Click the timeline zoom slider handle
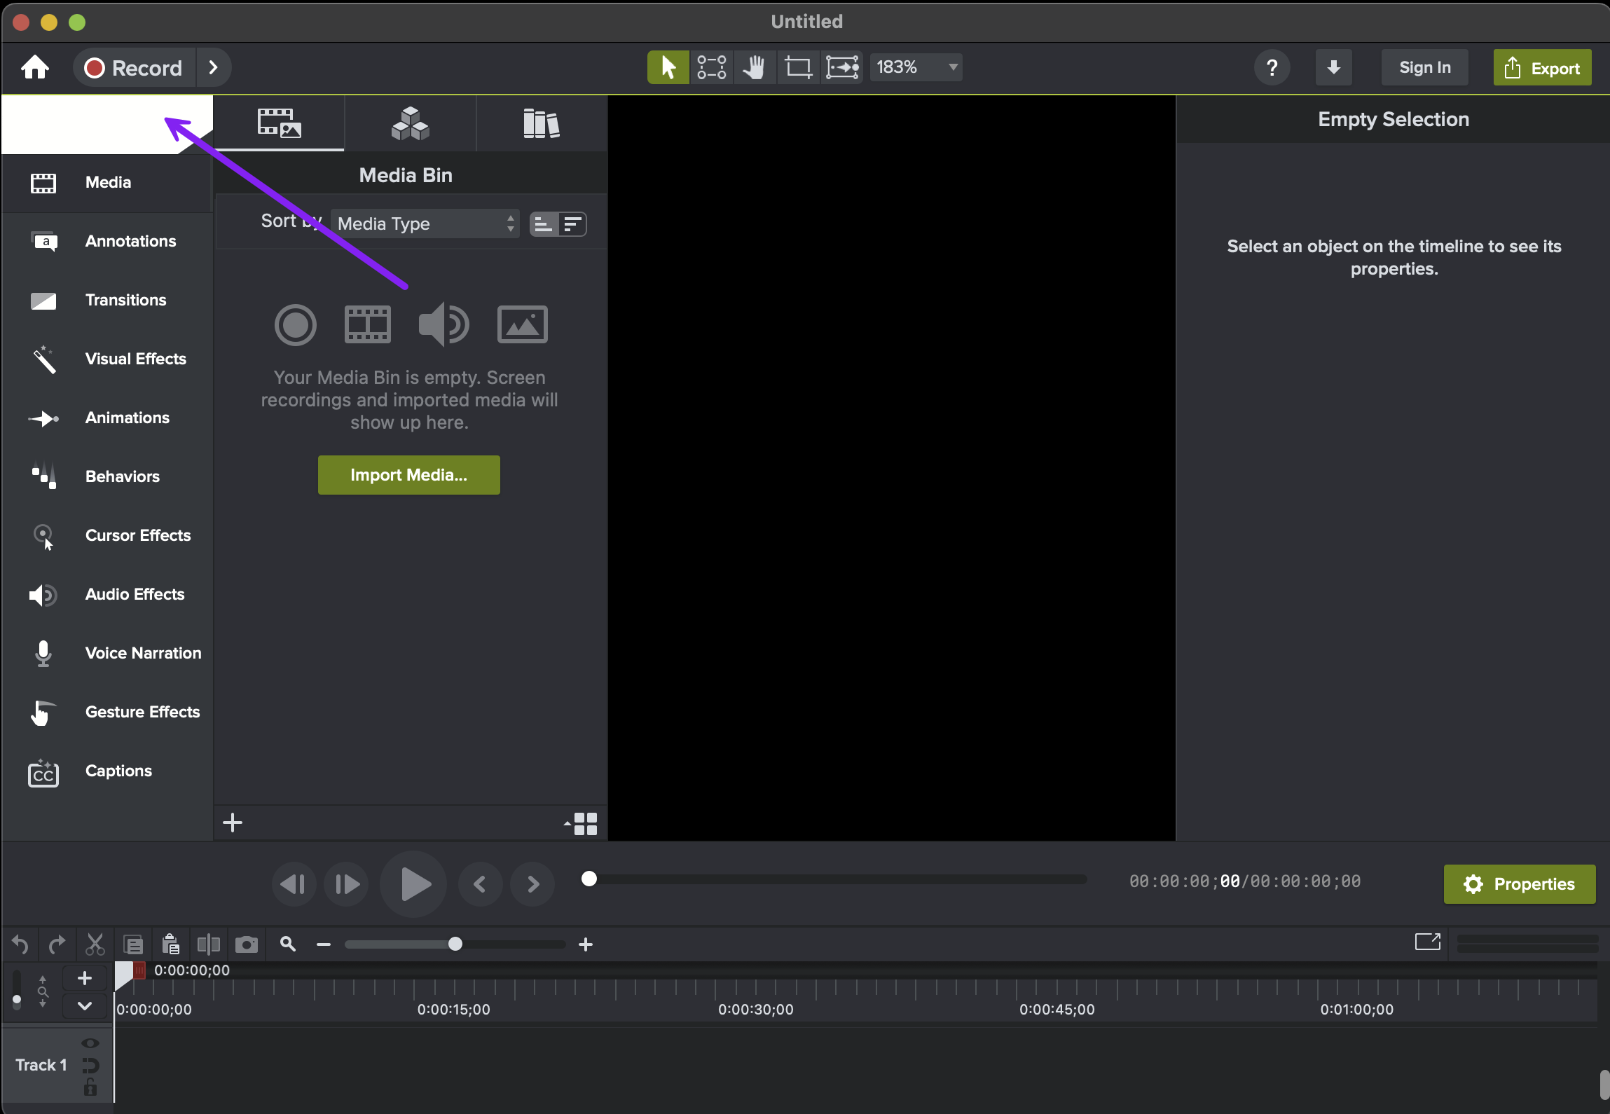This screenshot has height=1114, width=1610. click(455, 944)
